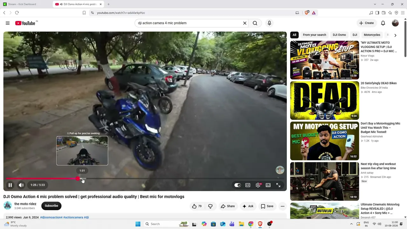
Task: Bookmark this page in the address bar
Action: click(x=84, y=13)
